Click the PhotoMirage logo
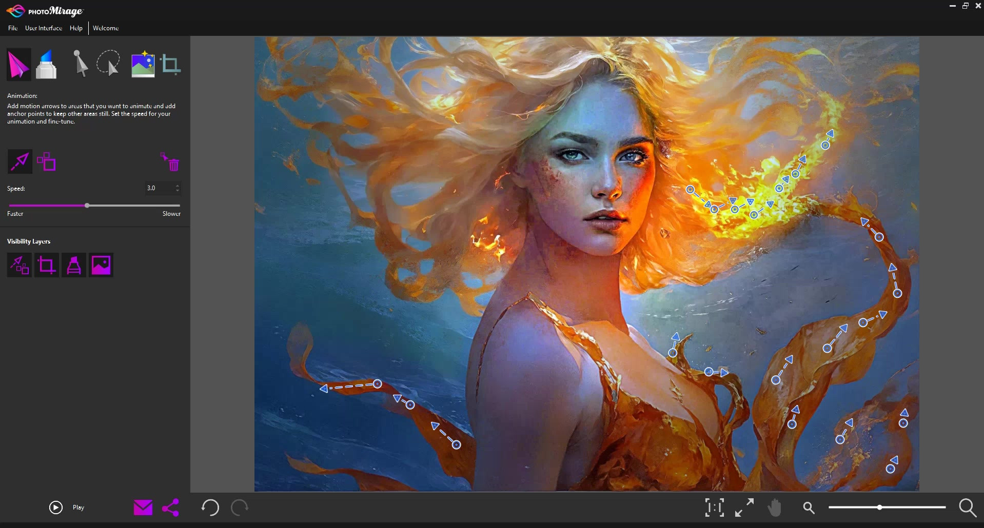 45,11
